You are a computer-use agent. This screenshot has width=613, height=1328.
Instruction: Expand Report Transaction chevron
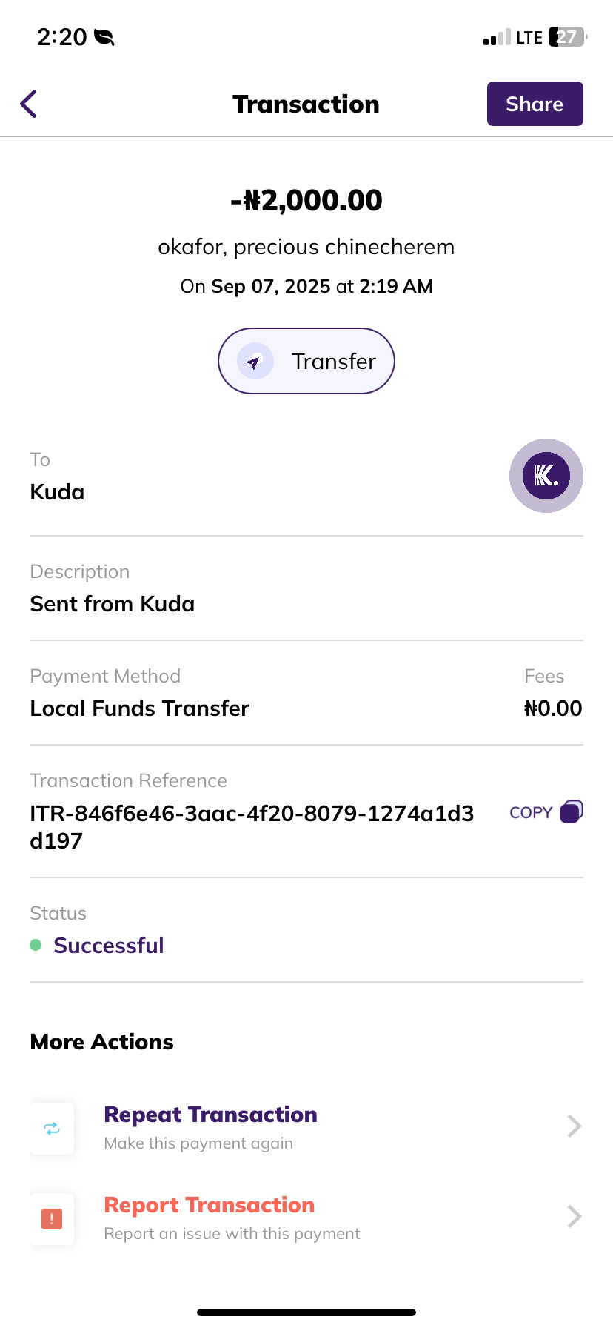pos(574,1217)
